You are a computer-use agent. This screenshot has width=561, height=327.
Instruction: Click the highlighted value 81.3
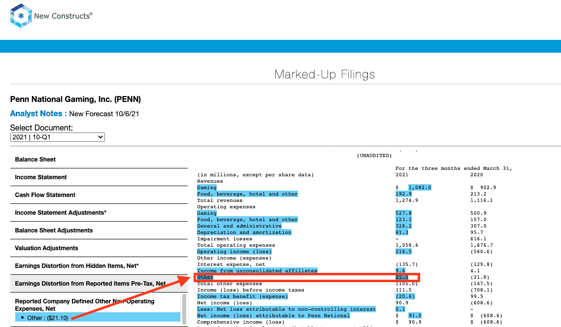click(402, 232)
